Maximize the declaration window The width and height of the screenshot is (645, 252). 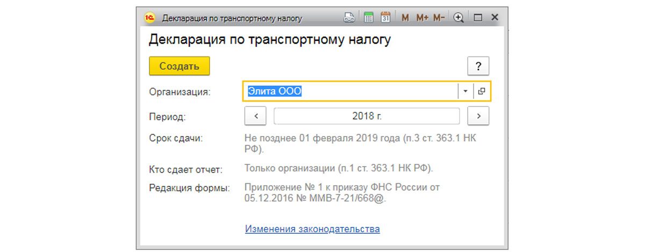pos(477,18)
